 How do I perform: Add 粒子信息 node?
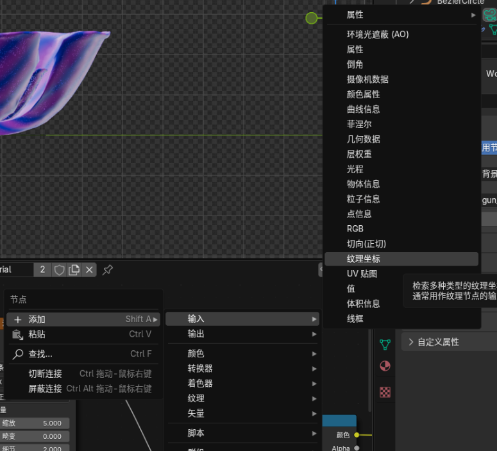click(401, 199)
